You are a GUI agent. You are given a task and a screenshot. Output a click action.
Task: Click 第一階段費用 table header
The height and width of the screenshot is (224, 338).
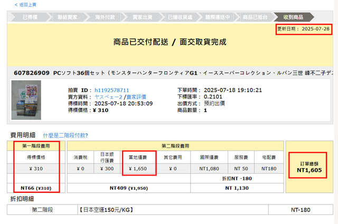click(36, 146)
